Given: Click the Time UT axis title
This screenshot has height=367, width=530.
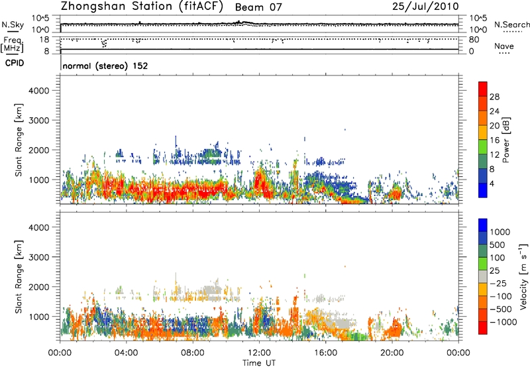Looking at the screenshot, I should [x=259, y=363].
